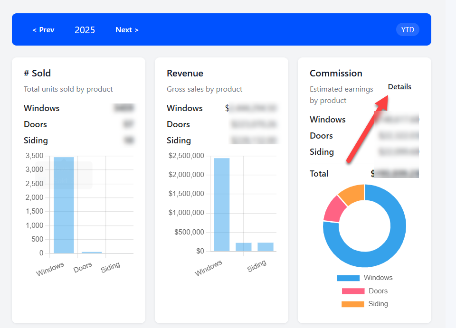Click the 3,500 axis label in # Sold chart
The height and width of the screenshot is (328, 456).
34,156
